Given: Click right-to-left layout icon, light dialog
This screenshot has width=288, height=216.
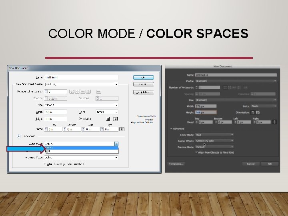Looking at the screenshot, I should coord(98,92).
